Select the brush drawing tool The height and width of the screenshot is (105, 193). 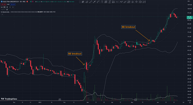tap(125, 2)
